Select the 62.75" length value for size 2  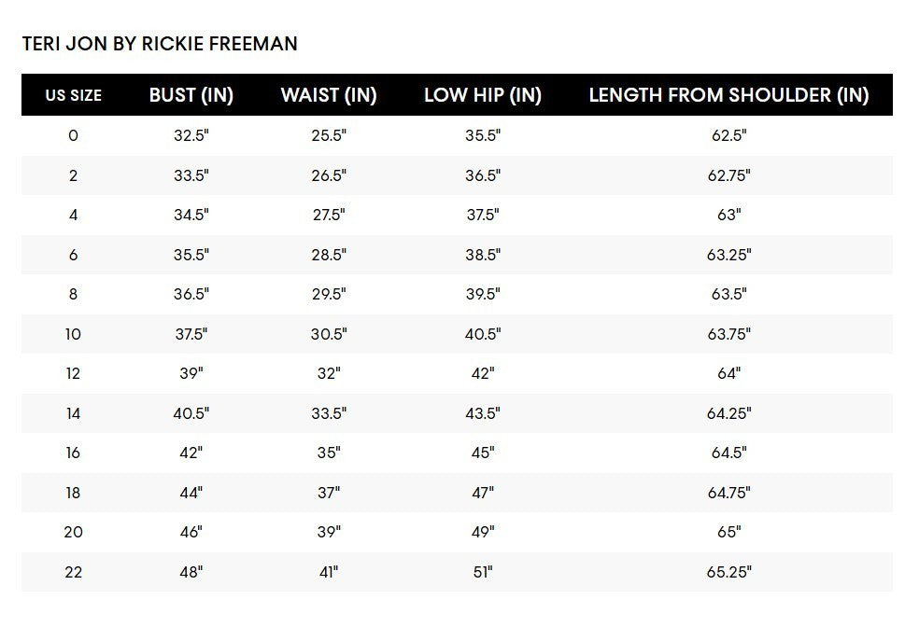click(x=729, y=175)
